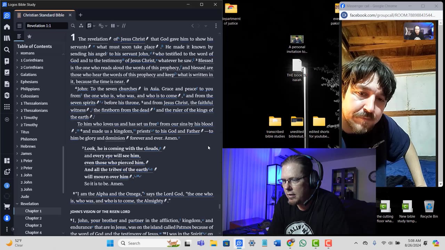Click the taskbar Search box
Image resolution: width=445 pixels, height=250 pixels.
150,243
